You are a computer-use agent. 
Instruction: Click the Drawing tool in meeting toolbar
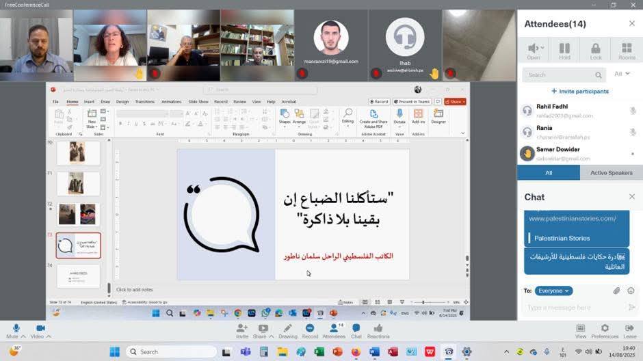pyautogui.click(x=288, y=331)
